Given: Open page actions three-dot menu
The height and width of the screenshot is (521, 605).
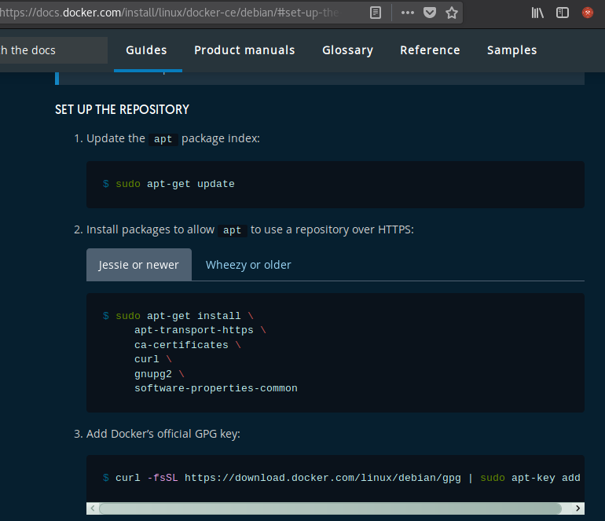Looking at the screenshot, I should point(408,13).
